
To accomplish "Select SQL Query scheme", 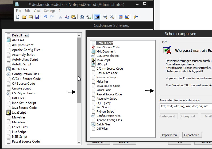I will click(x=103, y=103).
